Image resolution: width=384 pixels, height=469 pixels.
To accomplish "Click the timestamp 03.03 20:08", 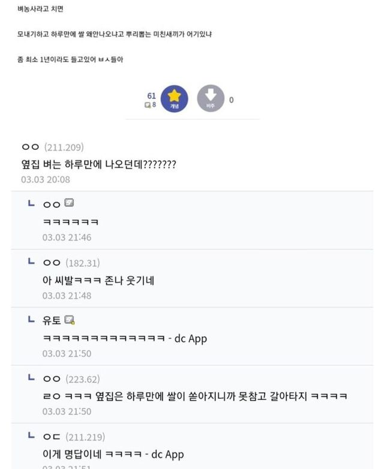I will [x=46, y=179].
